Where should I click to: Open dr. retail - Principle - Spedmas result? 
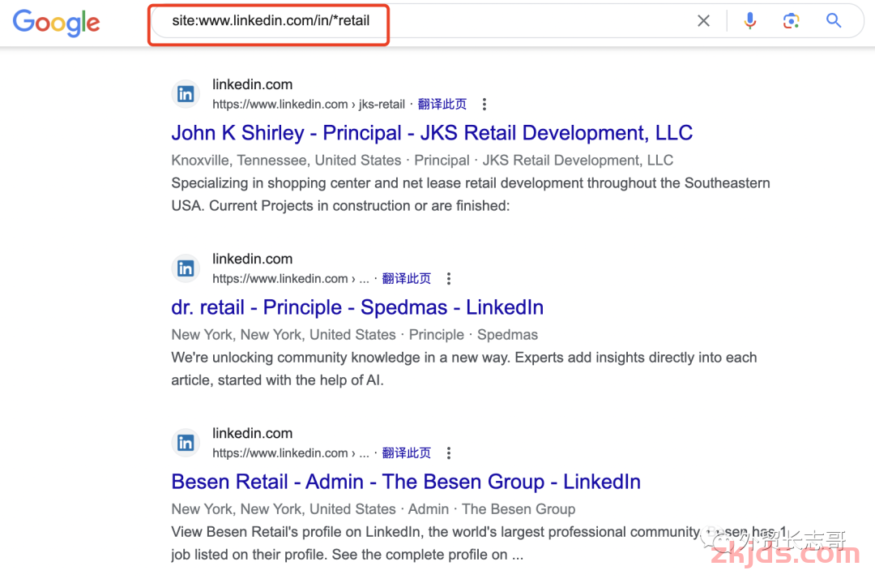click(x=357, y=307)
